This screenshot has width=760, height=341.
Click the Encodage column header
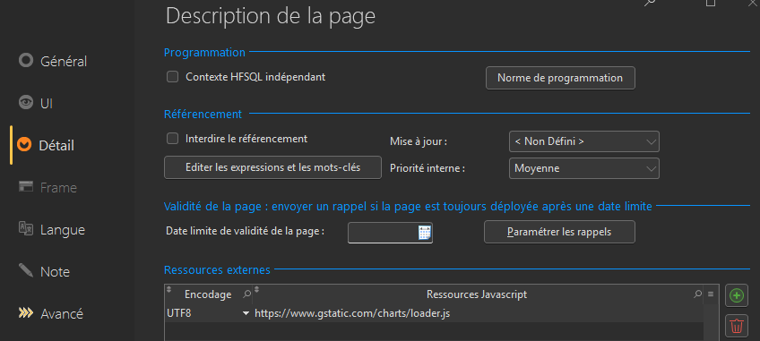click(209, 294)
